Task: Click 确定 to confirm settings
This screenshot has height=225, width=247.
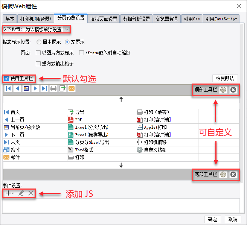Action: [212, 219]
